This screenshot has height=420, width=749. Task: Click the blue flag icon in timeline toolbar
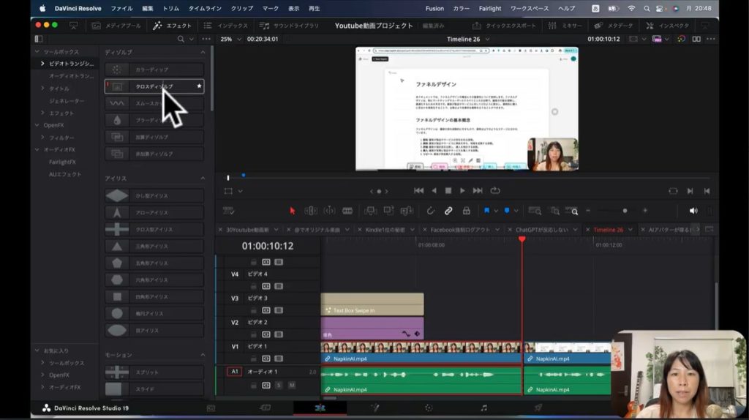486,211
